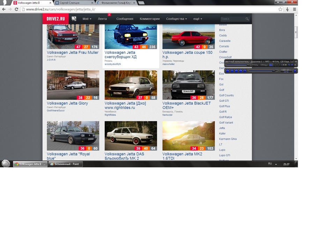Click the browser forward arrow
335x251 pixels.
click(x=10, y=9)
